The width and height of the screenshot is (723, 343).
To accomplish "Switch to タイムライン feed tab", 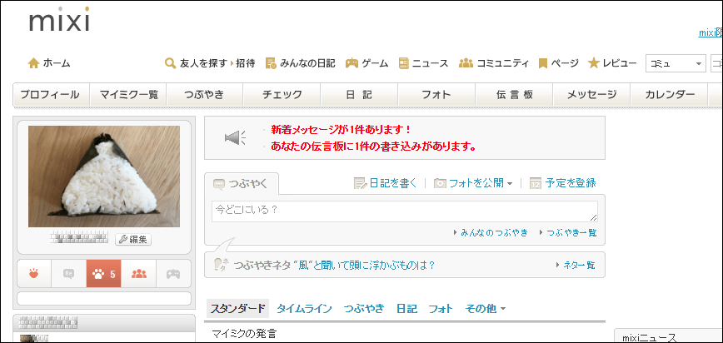I will (x=304, y=309).
